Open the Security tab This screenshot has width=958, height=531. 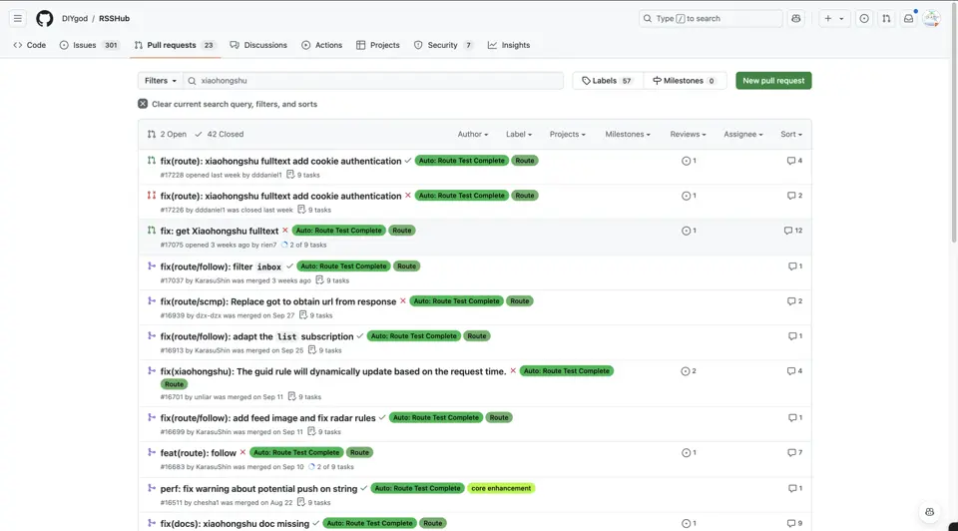pos(443,45)
